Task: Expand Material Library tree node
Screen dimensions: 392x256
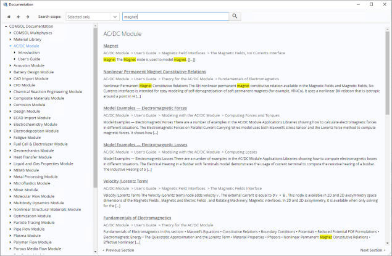Action: click(x=10, y=39)
